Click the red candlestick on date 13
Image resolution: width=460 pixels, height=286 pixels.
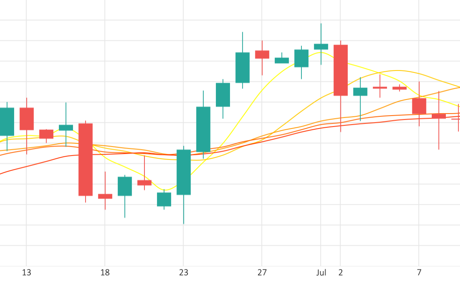pyautogui.click(x=27, y=119)
